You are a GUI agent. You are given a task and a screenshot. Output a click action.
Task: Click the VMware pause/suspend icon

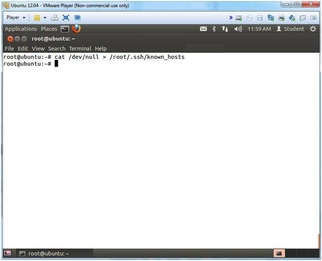click(x=37, y=17)
